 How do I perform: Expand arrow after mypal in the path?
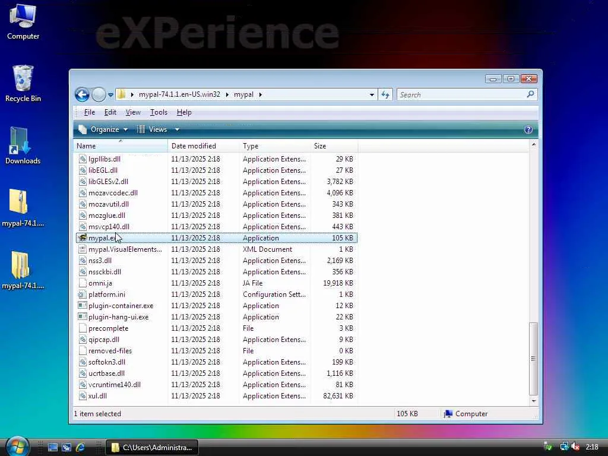260,94
